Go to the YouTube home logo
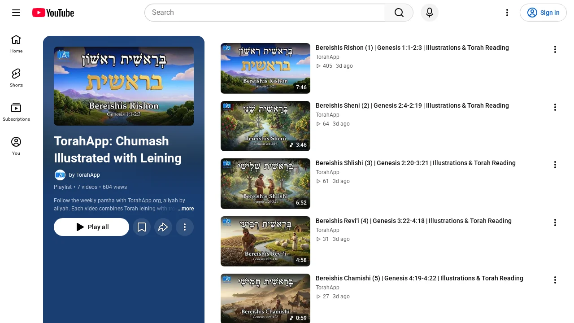 coord(53,13)
